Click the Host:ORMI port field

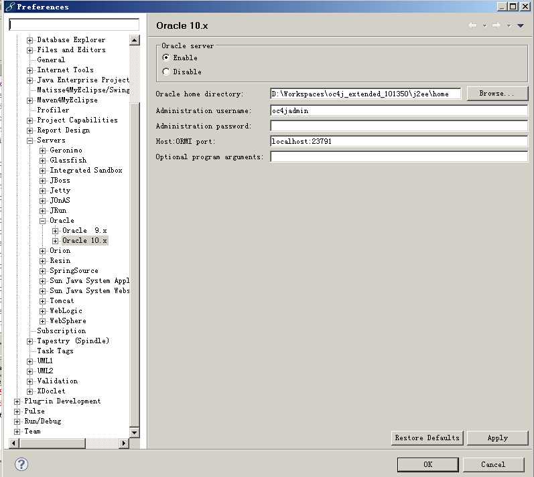tap(399, 141)
